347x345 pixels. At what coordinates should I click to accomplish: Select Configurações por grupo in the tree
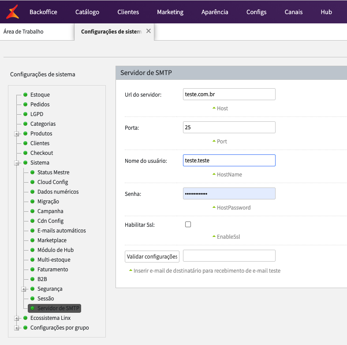point(60,328)
